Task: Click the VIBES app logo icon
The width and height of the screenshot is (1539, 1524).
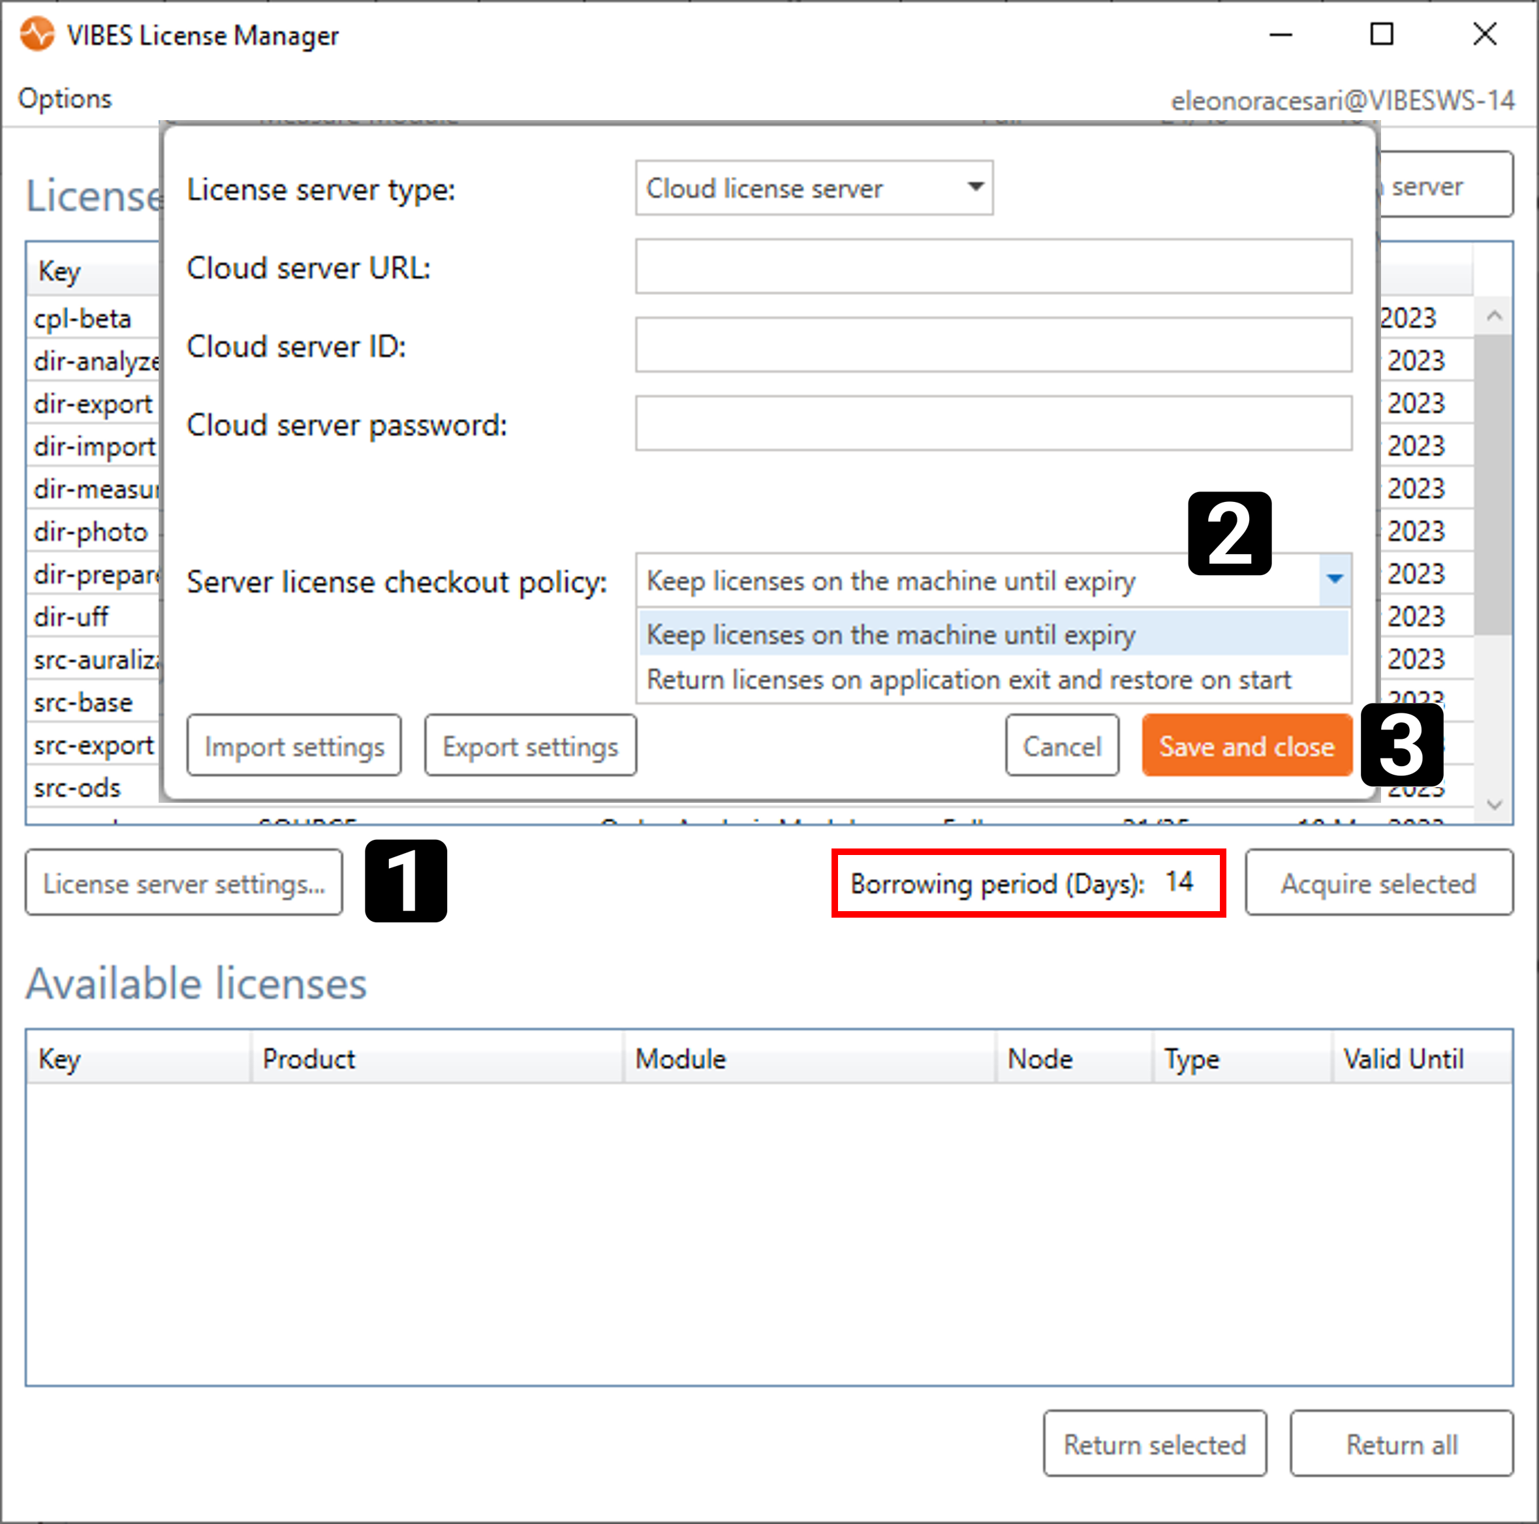Action: pos(37,34)
